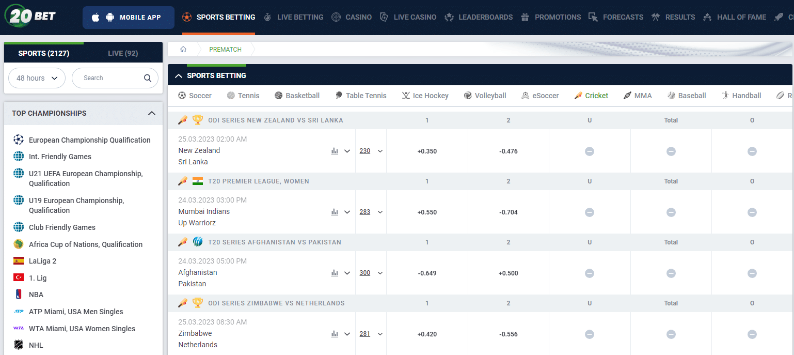The width and height of the screenshot is (794, 355).
Task: Collapse the TOP CHAMPIONSHIPS list
Action: pos(151,113)
